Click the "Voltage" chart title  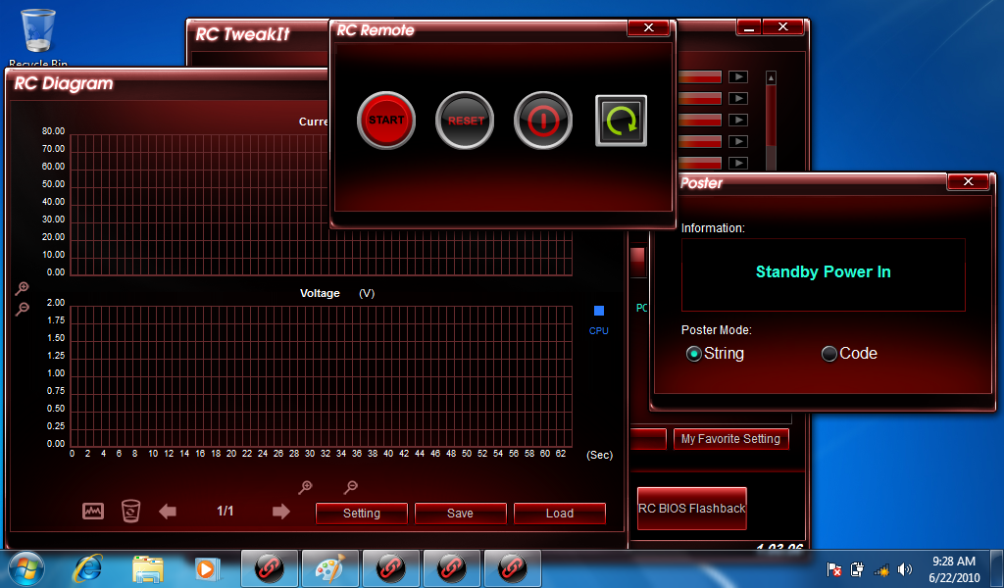tap(321, 293)
